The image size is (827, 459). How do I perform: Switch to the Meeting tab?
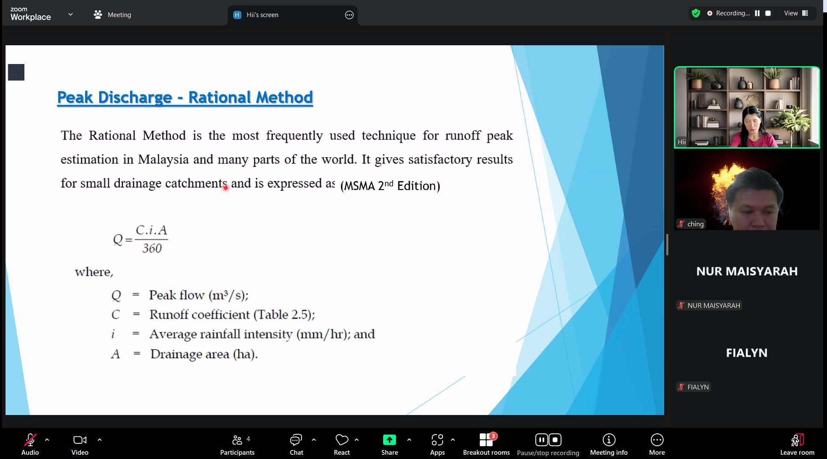tap(112, 15)
